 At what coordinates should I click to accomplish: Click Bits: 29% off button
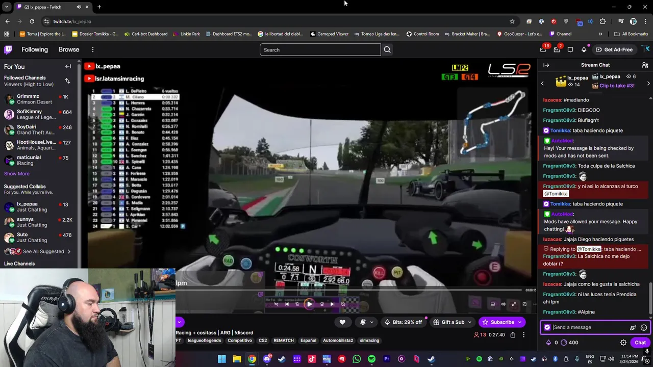404,322
